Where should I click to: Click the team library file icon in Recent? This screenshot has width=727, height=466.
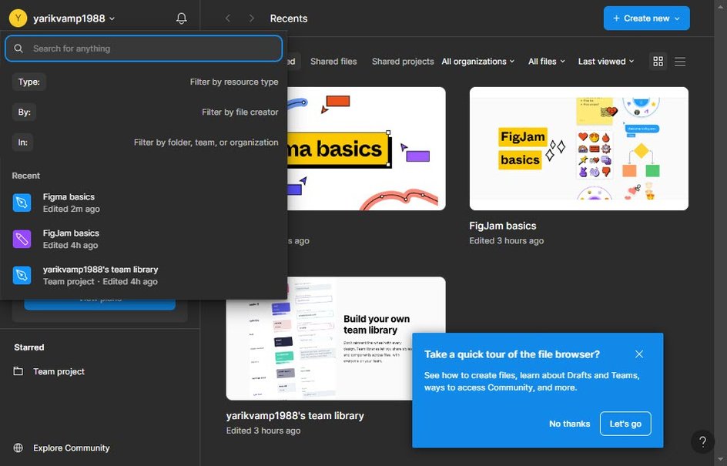tap(22, 276)
